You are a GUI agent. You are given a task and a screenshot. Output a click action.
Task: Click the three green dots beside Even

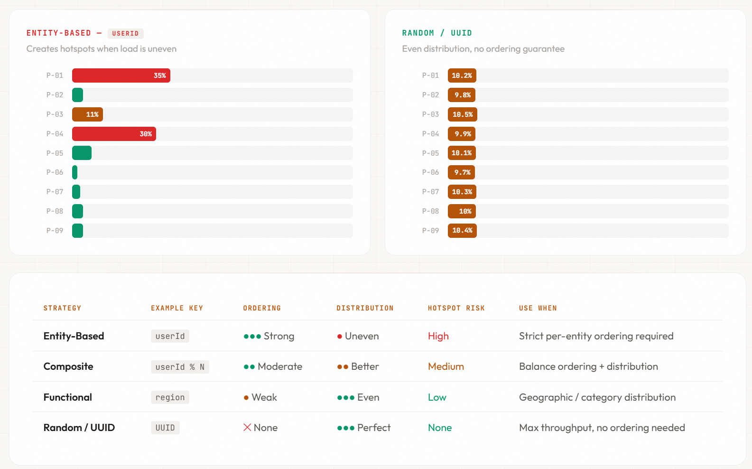point(345,398)
